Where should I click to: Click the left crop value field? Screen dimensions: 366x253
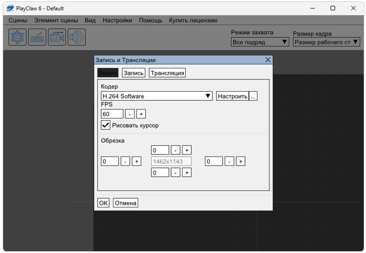click(110, 161)
